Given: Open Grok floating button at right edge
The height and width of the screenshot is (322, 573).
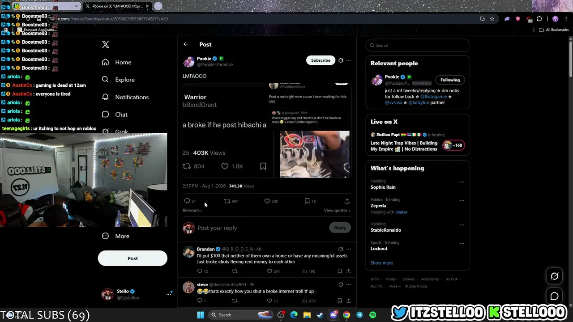Looking at the screenshot, I should 555,276.
